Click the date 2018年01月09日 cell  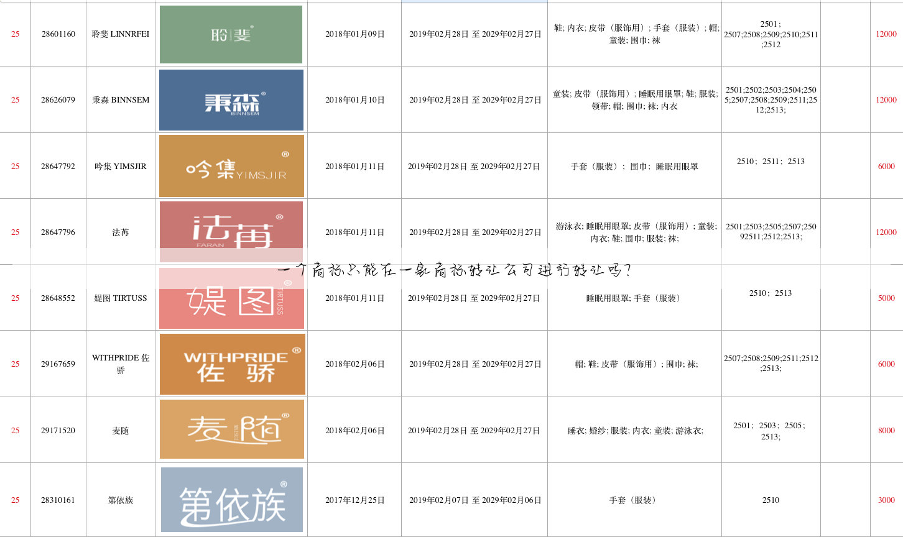pos(354,34)
